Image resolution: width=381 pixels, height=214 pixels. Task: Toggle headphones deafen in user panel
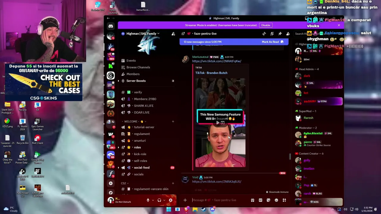click(x=159, y=200)
